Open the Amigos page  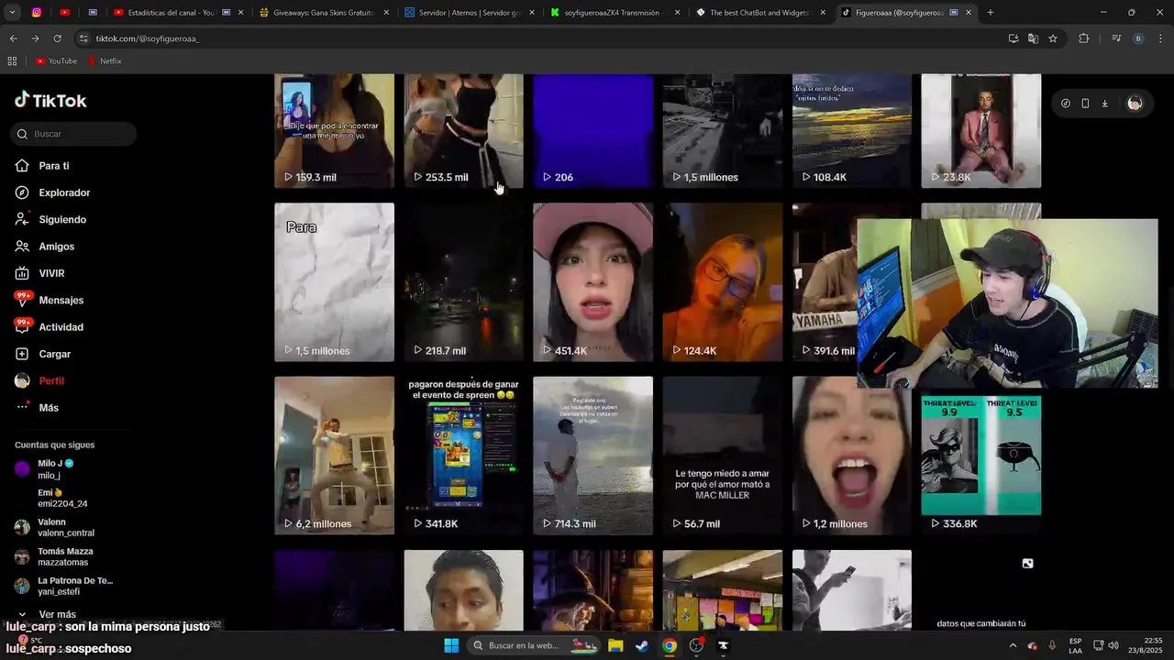44,247
